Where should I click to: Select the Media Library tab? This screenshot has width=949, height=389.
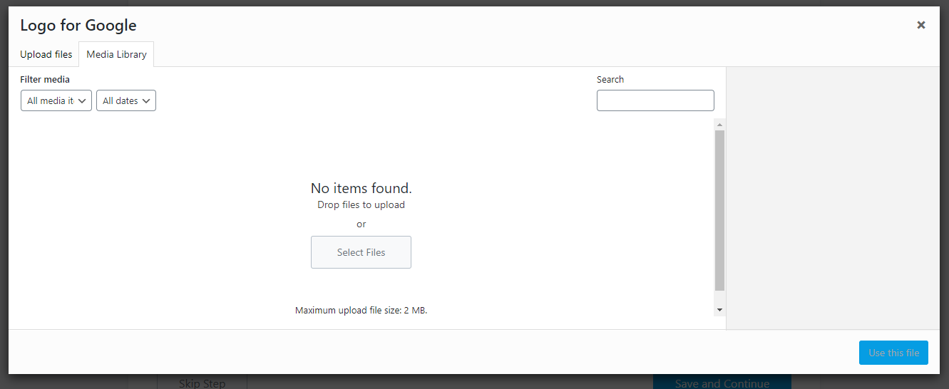pos(116,54)
